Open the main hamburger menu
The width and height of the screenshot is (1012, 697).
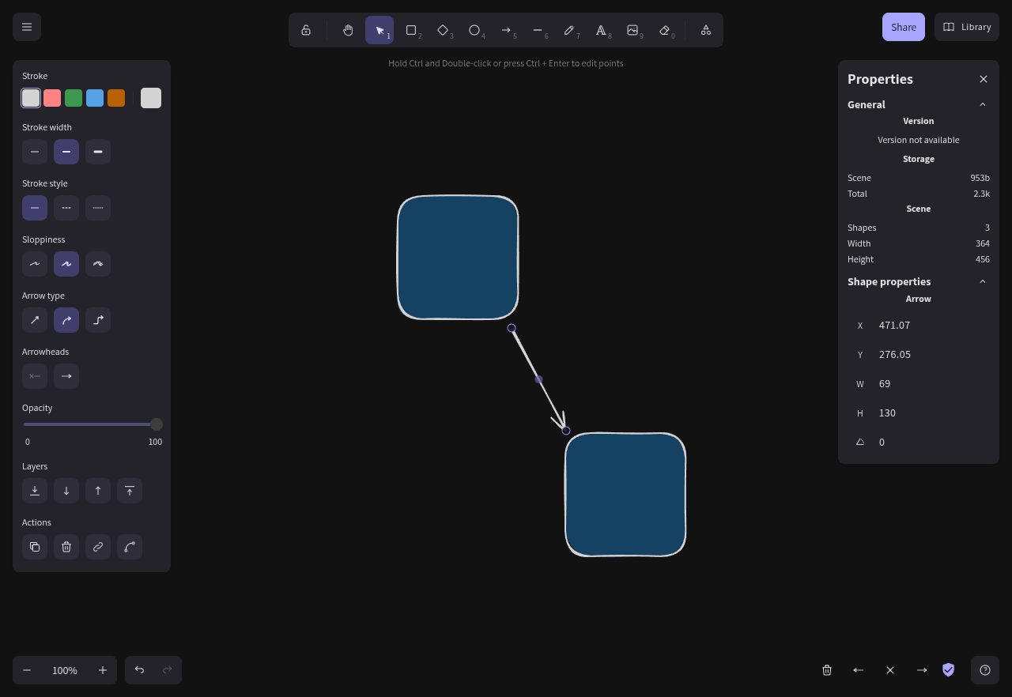27,27
